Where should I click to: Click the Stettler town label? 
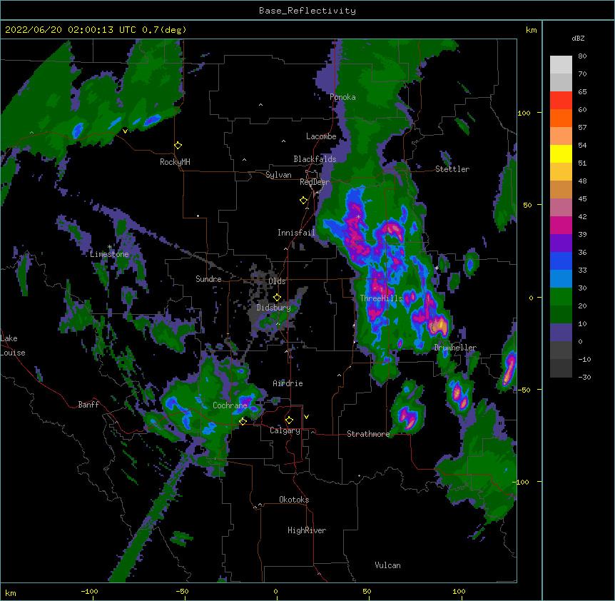tap(452, 169)
